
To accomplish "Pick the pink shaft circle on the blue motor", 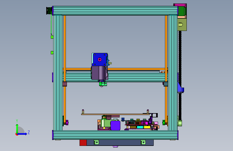I will click(100, 60).
